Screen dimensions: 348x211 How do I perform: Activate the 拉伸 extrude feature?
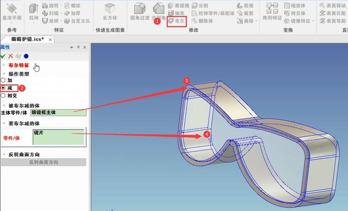pos(34,12)
